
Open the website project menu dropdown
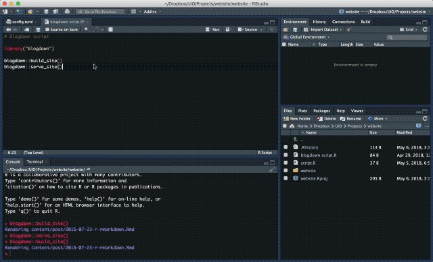384,11
